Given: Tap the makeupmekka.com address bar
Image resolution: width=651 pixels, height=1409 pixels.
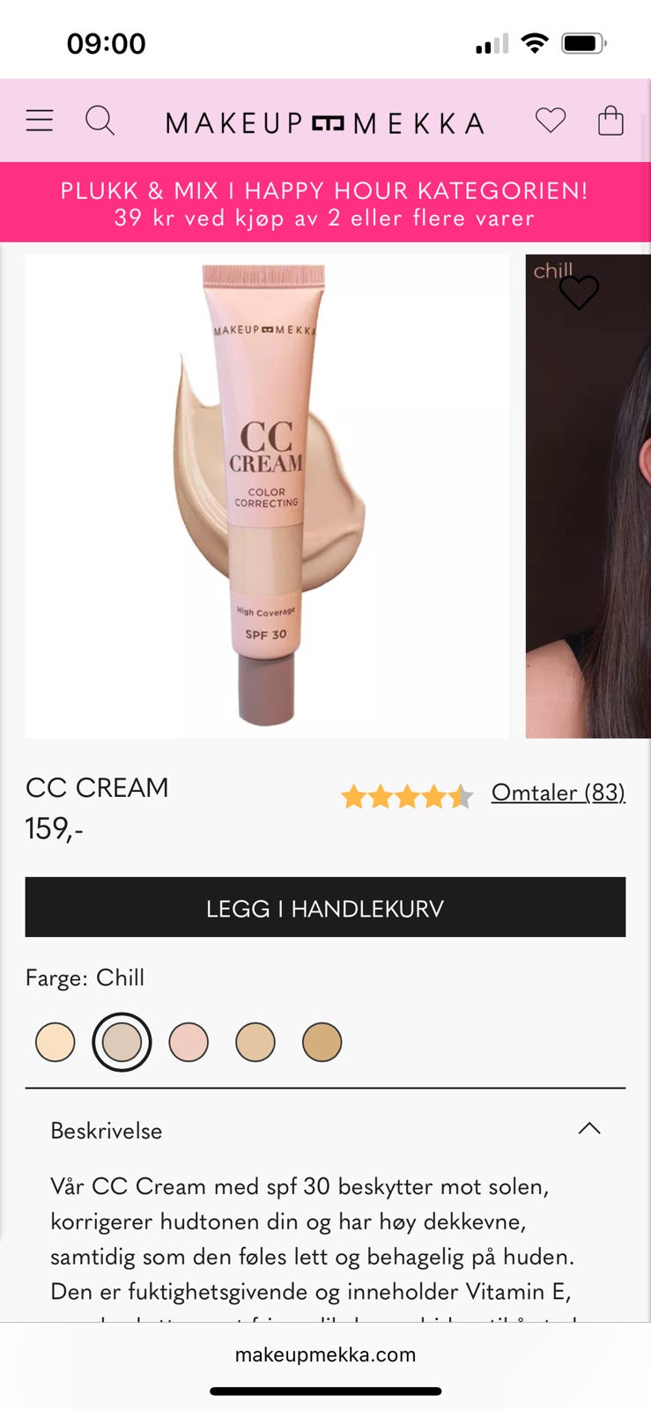Looking at the screenshot, I should pos(325,1354).
